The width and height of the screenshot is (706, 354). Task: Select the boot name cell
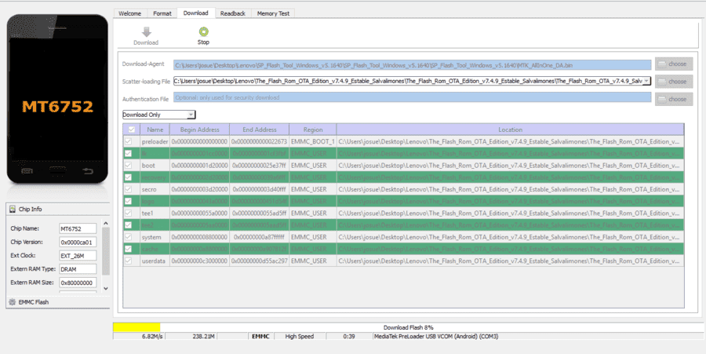[155, 166]
